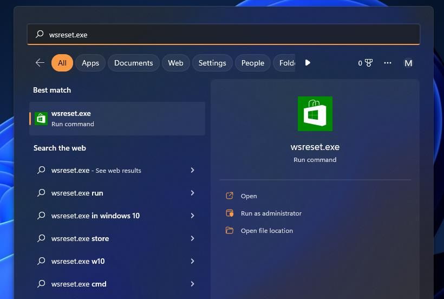Expand chevron for 'wsreset.exe run' row

pos(193,193)
